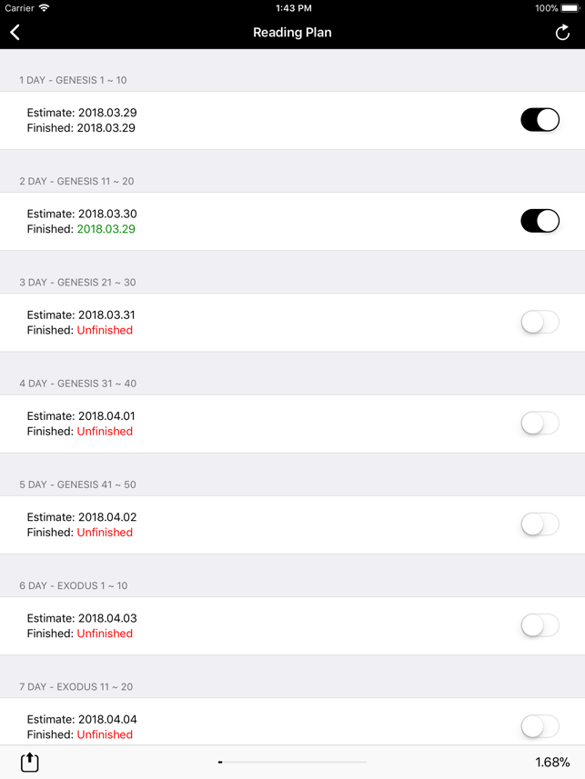Tap the refresh icon in top-right corner

[562, 33]
